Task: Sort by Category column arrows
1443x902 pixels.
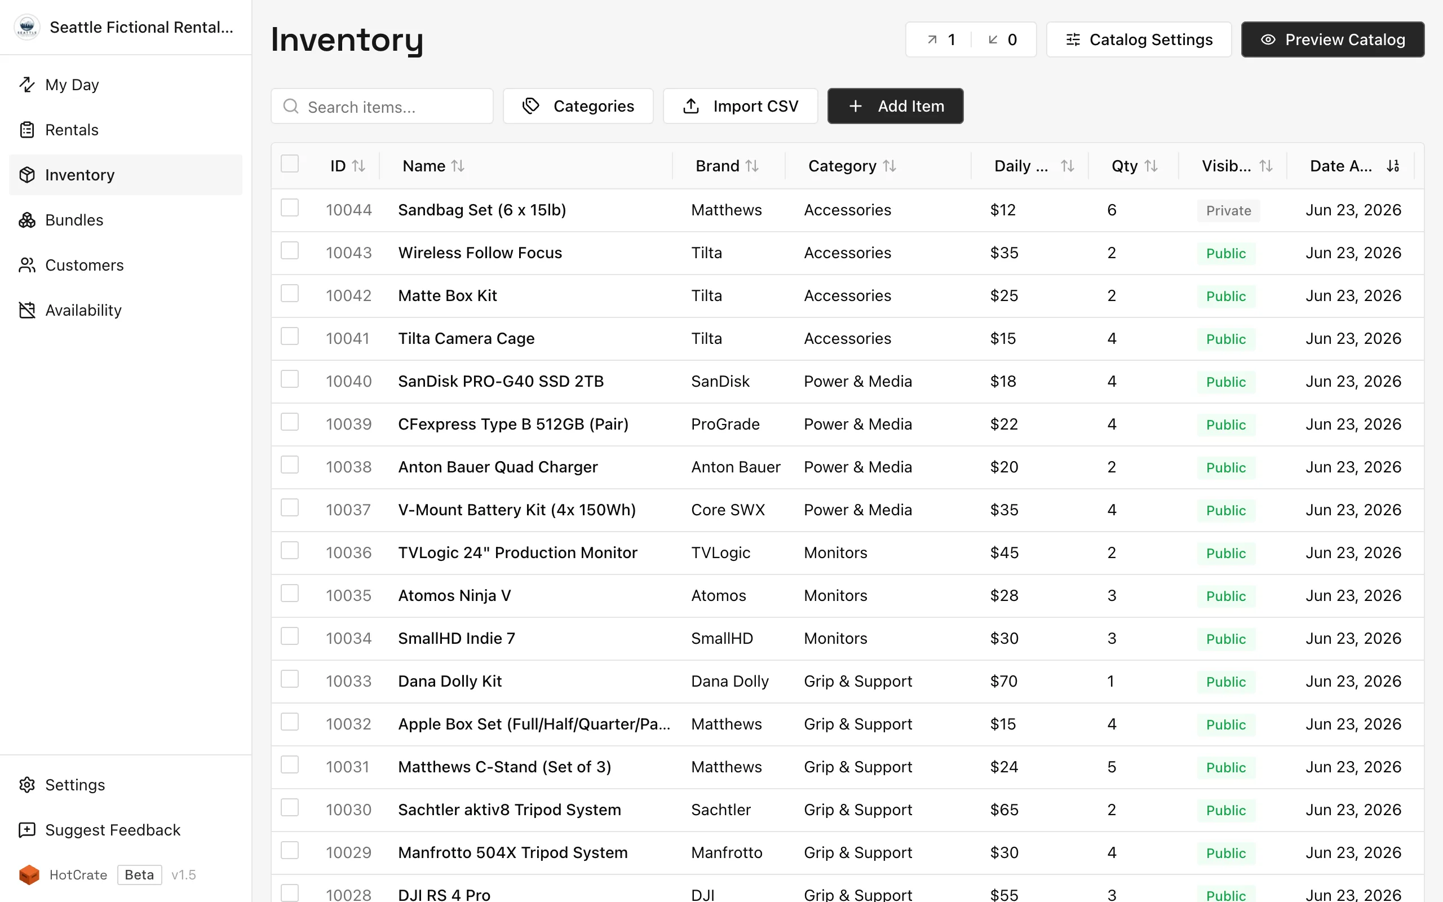Action: [x=889, y=166]
